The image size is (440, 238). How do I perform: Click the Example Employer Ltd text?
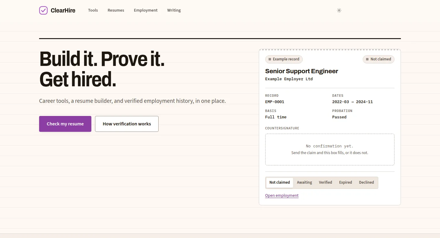pos(289,79)
